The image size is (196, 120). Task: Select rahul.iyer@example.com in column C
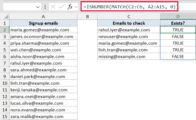[129, 30]
